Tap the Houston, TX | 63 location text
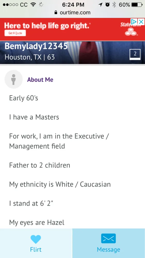145x258 pixels. [x=30, y=57]
